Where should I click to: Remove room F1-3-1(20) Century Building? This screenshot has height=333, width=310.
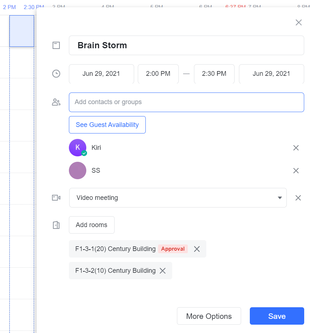tap(197, 249)
